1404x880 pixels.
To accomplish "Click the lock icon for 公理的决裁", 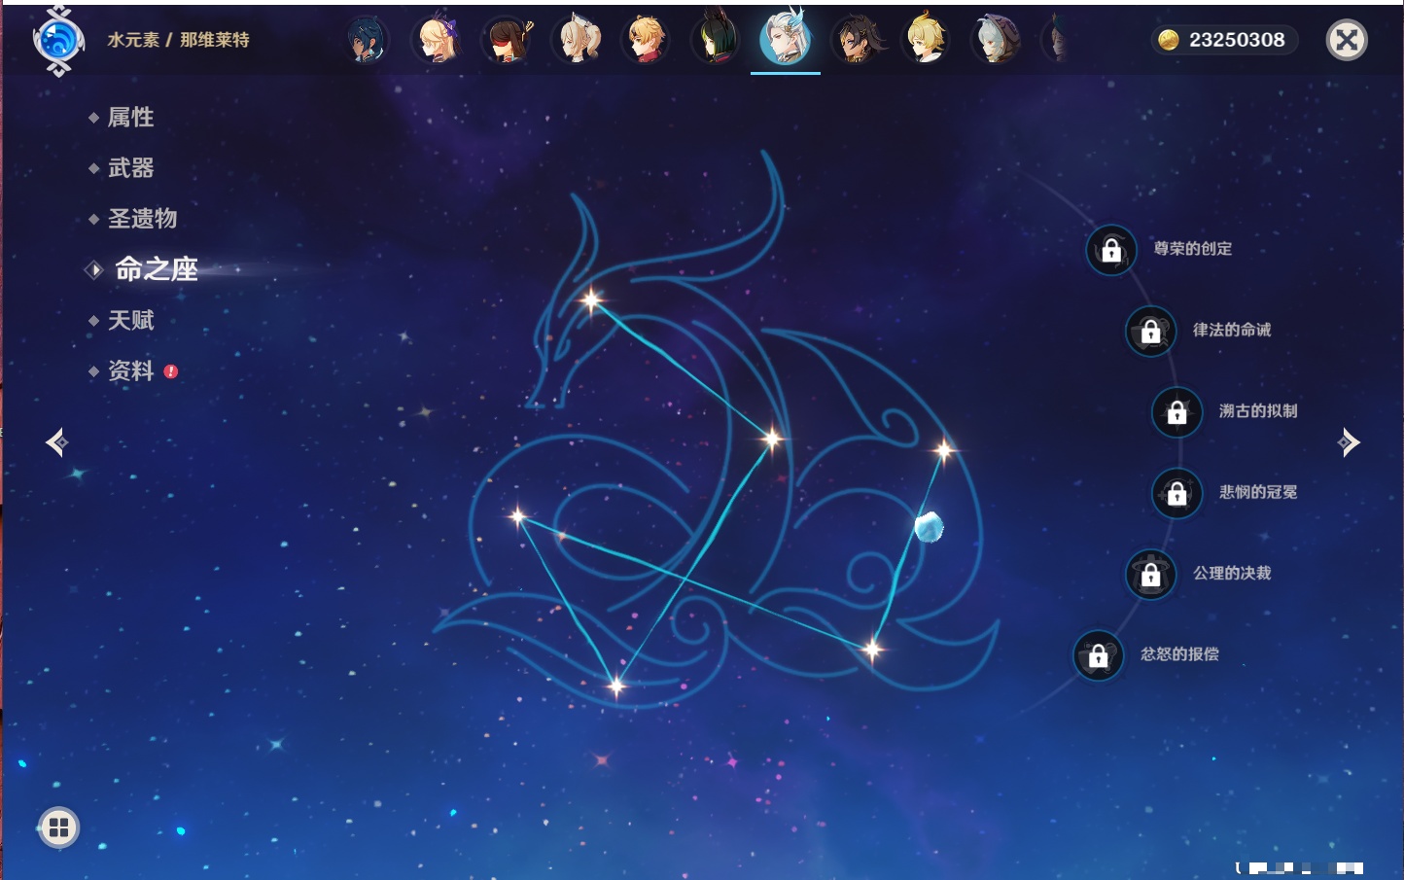I will 1150,574.
